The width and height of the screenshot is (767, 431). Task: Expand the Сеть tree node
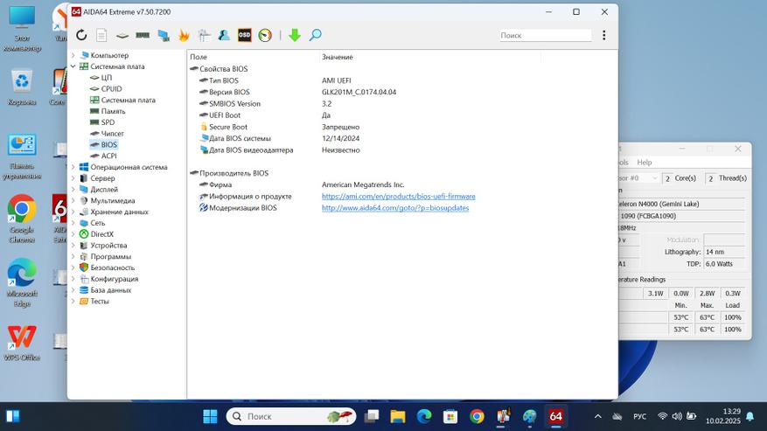(73, 223)
